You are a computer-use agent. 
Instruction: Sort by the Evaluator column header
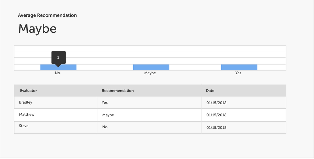tap(29, 91)
